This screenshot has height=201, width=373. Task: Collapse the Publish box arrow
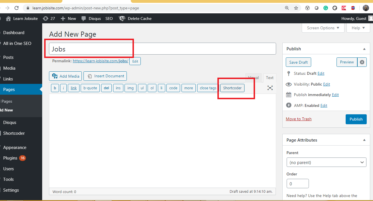pos(364,49)
